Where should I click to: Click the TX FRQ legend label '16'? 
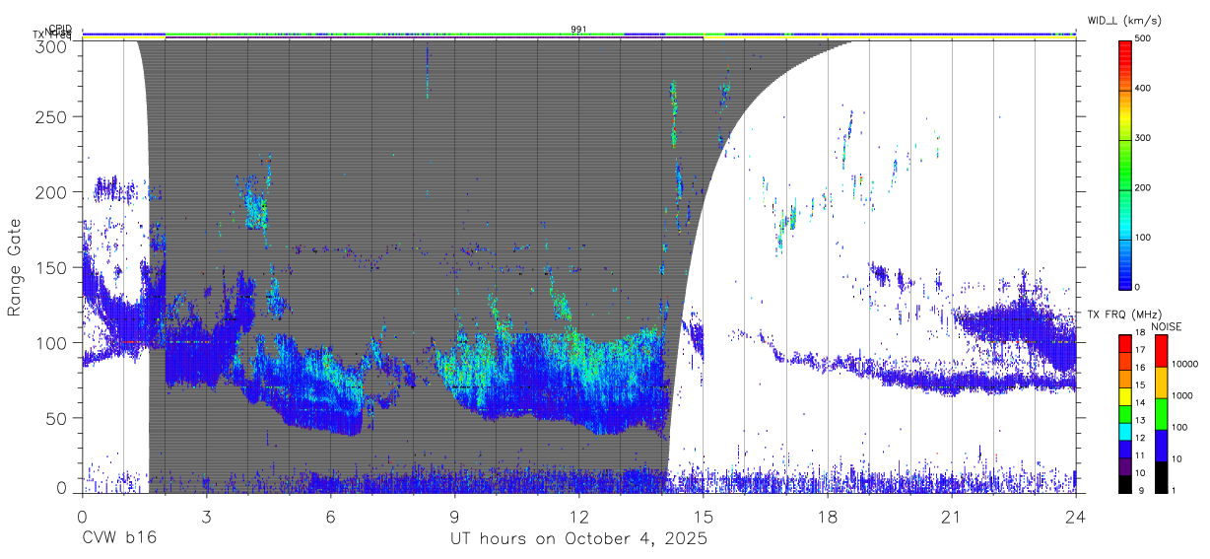coord(1141,368)
